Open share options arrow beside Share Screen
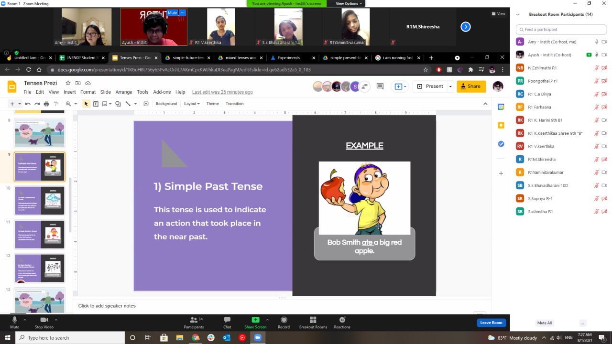 (x=267, y=320)
